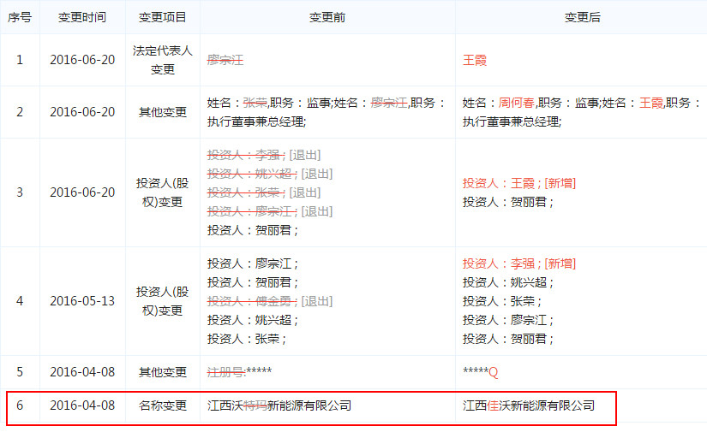This screenshot has height=438, width=707.
Task: Click the "变更时间" column header
Action: coord(82,17)
